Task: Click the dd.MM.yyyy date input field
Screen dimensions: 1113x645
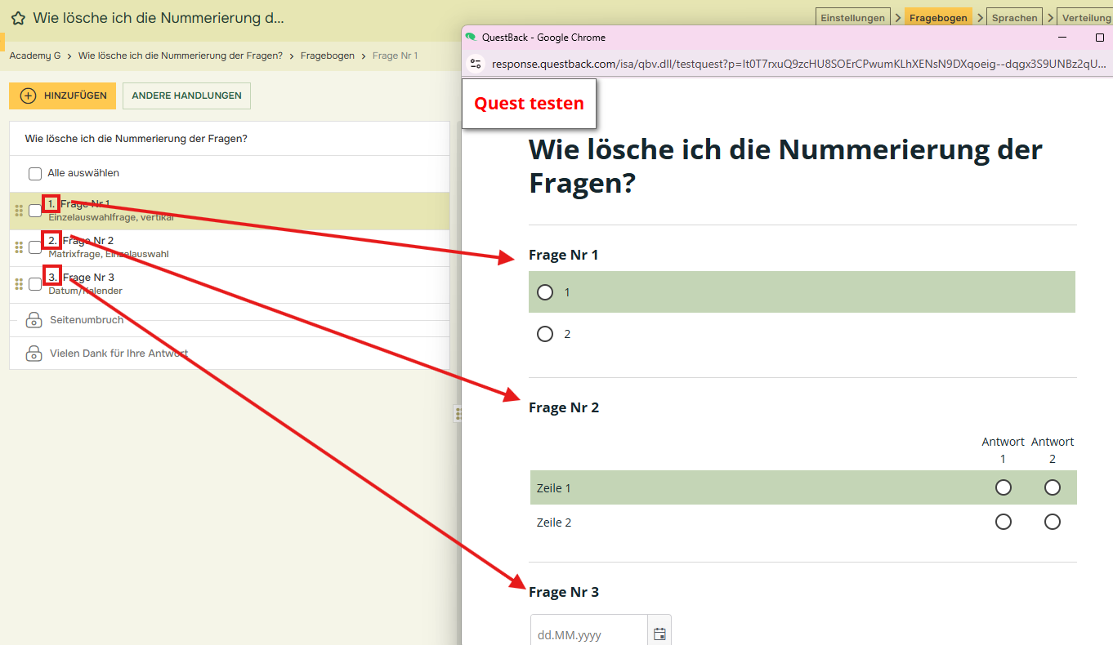Action: [588, 634]
